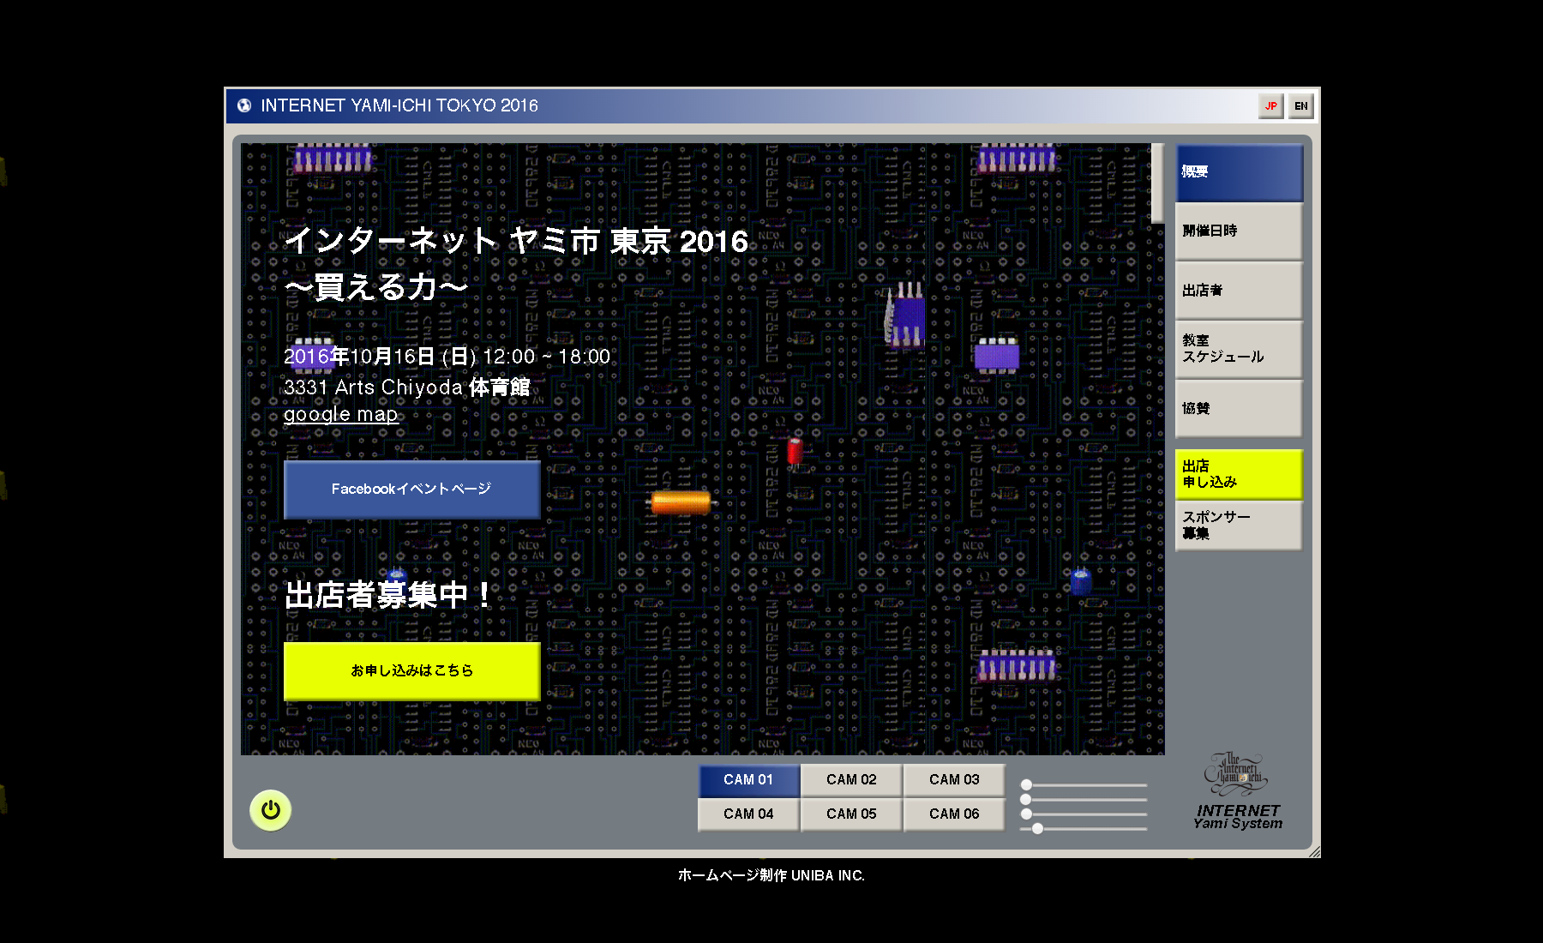Open the yellow 出店申し込み sidebar item

[1239, 474]
